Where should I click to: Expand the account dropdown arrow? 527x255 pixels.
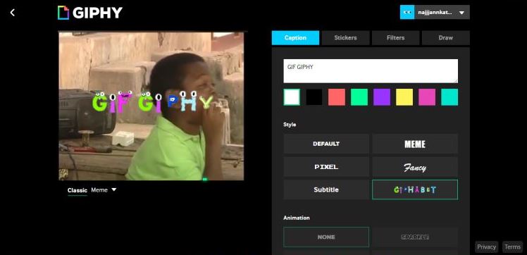coord(461,13)
